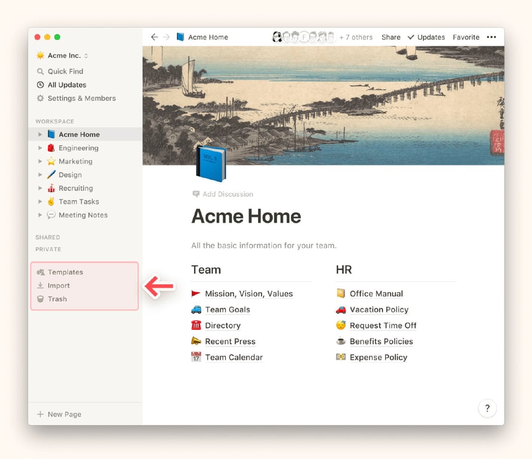Click the Import download icon
Image resolution: width=532 pixels, height=459 pixels.
pyautogui.click(x=40, y=286)
